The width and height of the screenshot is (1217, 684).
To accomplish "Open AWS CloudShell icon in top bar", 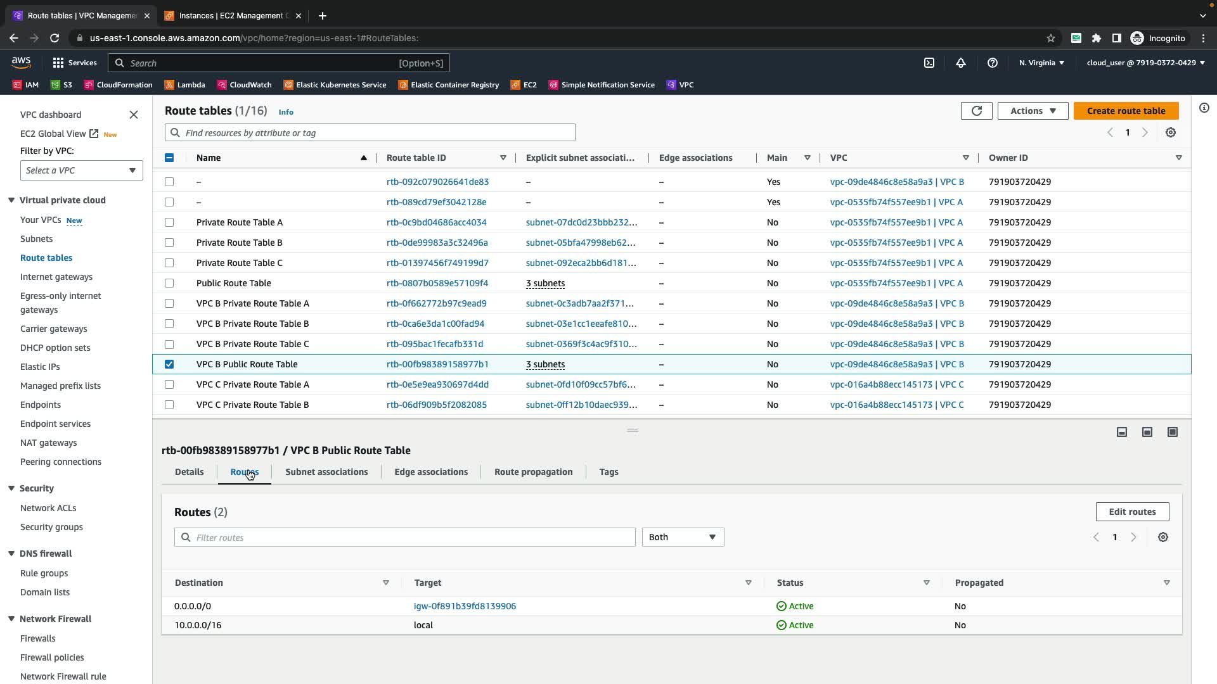I will pyautogui.click(x=929, y=63).
